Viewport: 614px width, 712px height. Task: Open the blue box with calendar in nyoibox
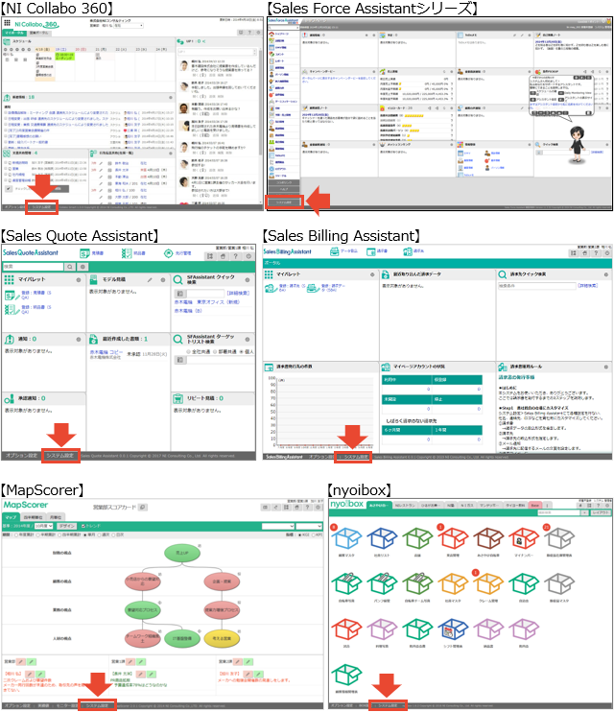point(453,629)
